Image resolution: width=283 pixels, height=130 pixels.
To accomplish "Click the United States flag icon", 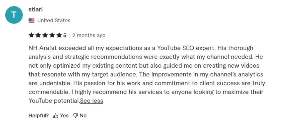I will [31, 21].
